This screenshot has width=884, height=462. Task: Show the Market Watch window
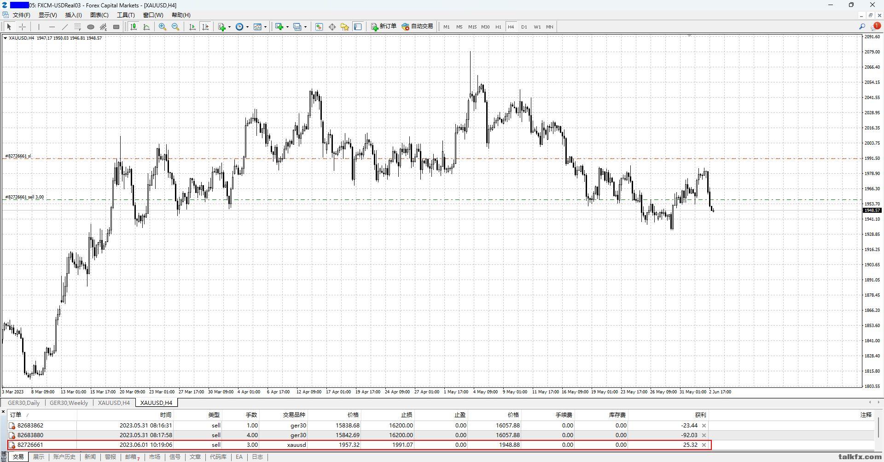pyautogui.click(x=319, y=27)
